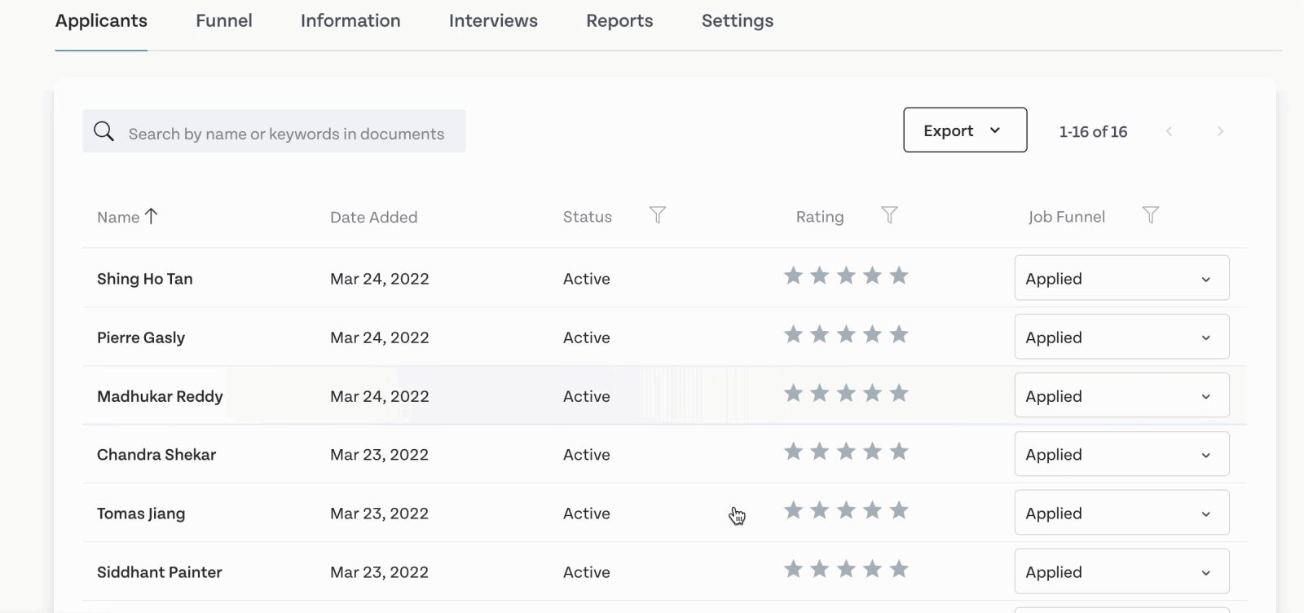The height and width of the screenshot is (613, 1304).
Task: Open Chandra Shekar's applicant profile
Action: click(156, 455)
